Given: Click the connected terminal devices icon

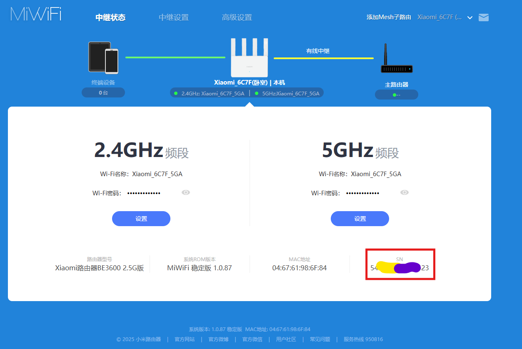Looking at the screenshot, I should pos(103,57).
